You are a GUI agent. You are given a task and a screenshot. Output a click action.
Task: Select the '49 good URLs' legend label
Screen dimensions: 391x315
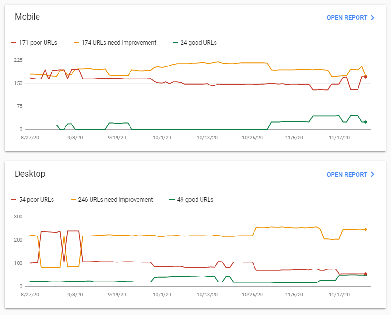[195, 200]
